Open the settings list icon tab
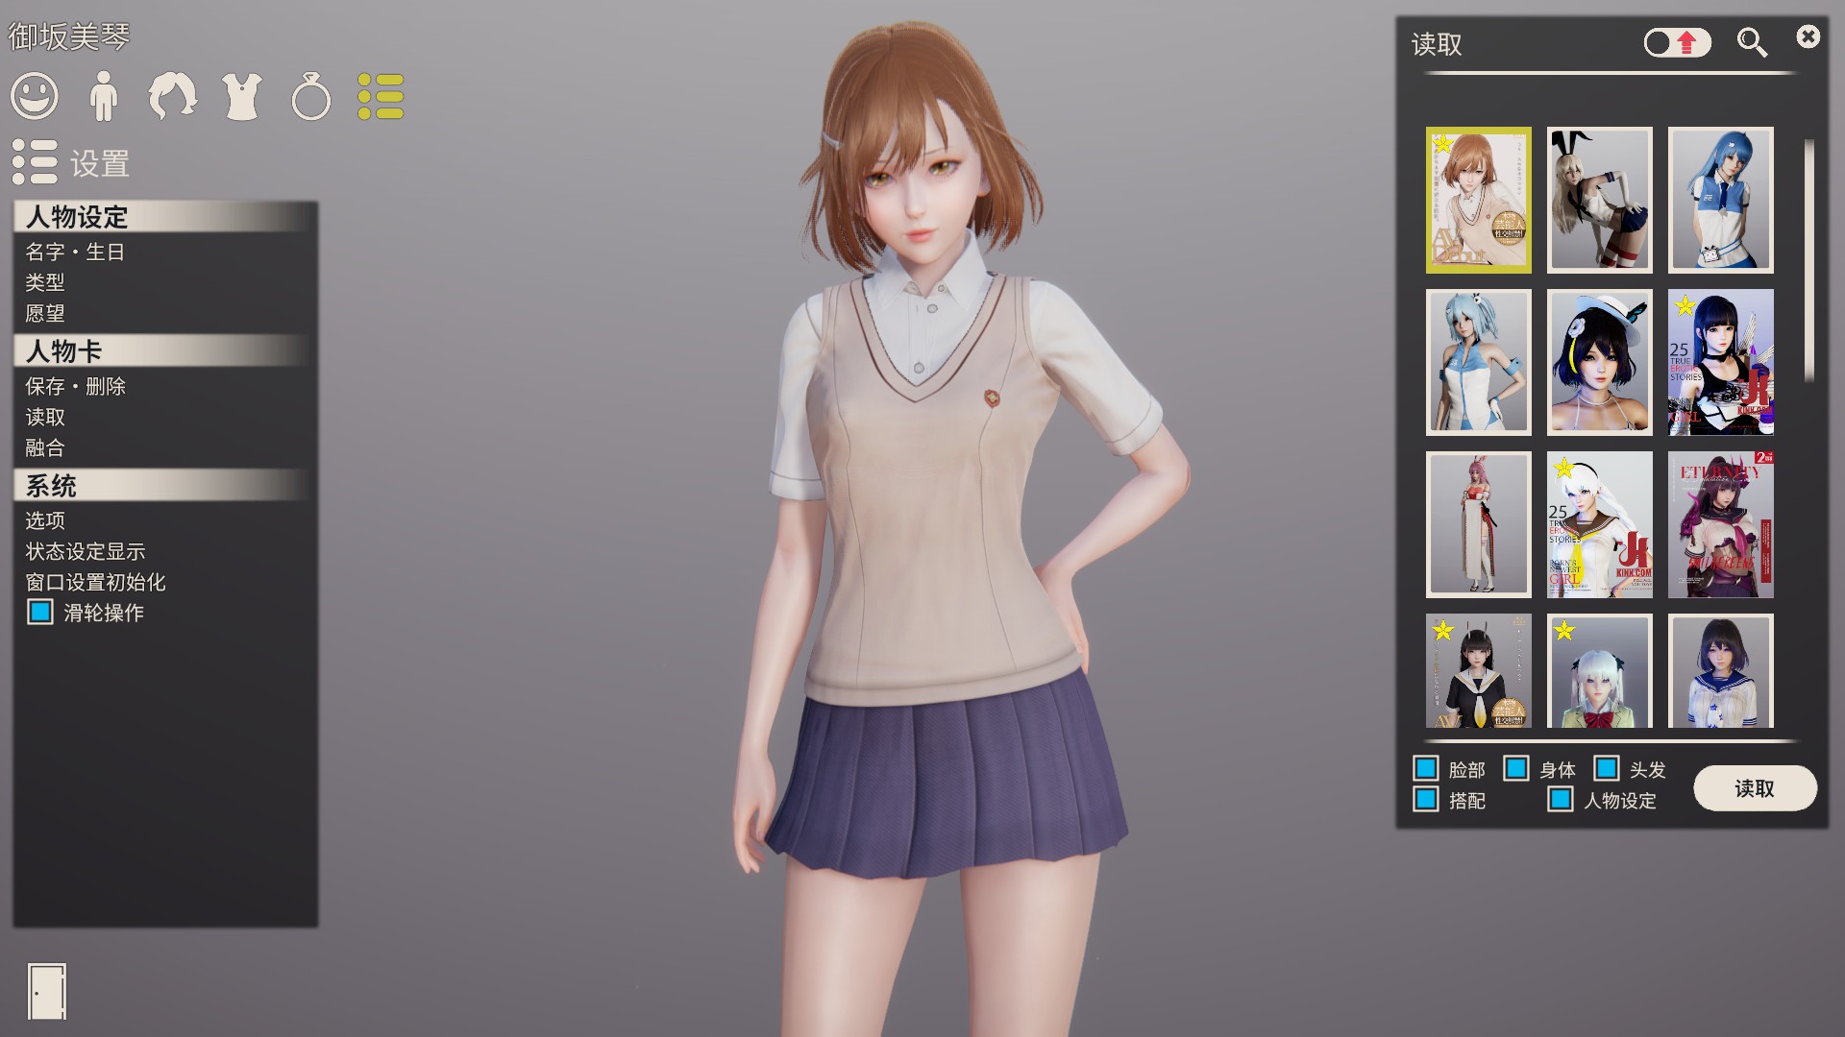This screenshot has height=1037, width=1845. [381, 96]
